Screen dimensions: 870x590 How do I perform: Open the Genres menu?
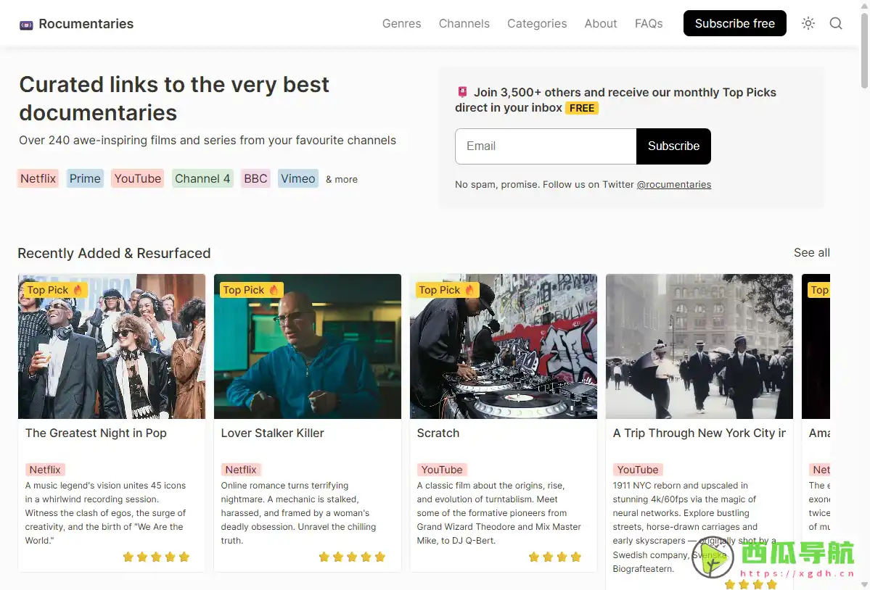click(402, 23)
